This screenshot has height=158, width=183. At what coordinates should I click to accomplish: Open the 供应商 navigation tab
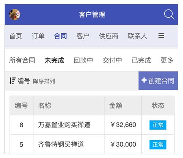coord(108,36)
